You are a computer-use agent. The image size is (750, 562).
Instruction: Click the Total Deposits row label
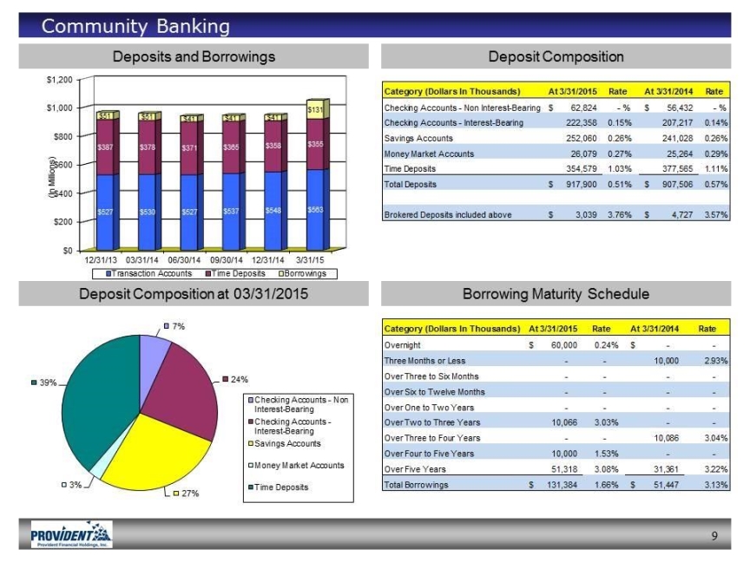[411, 185]
